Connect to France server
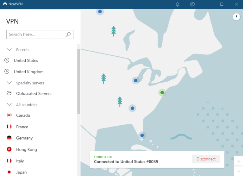This screenshot has width=243, height=176. pos(22,127)
